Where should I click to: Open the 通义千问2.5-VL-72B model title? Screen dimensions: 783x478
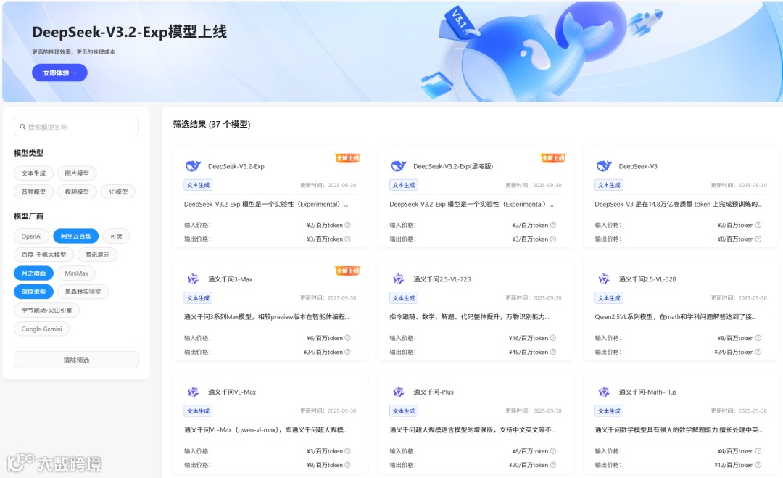point(442,279)
